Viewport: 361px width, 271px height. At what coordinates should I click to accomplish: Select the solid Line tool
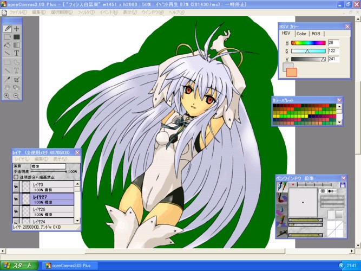8,53
